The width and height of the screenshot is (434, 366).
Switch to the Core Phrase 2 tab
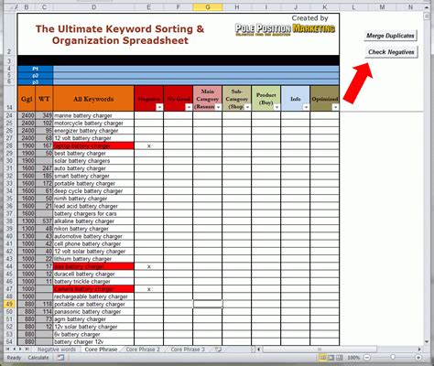point(143,350)
